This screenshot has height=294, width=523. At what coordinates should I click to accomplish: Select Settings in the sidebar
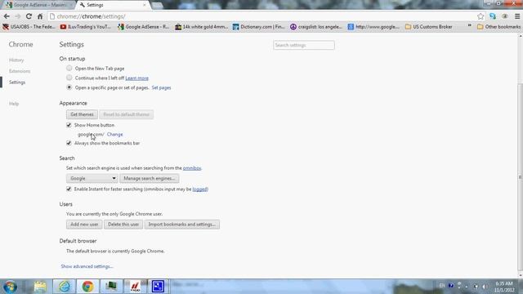pyautogui.click(x=17, y=82)
